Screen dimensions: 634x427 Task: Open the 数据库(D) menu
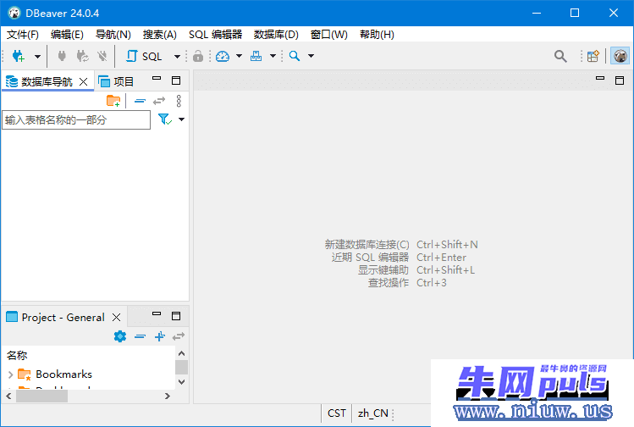276,35
